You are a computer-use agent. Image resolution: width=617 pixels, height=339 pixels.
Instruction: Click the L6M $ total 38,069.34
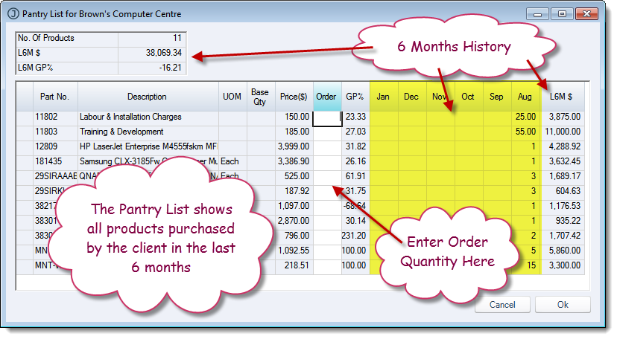point(164,53)
